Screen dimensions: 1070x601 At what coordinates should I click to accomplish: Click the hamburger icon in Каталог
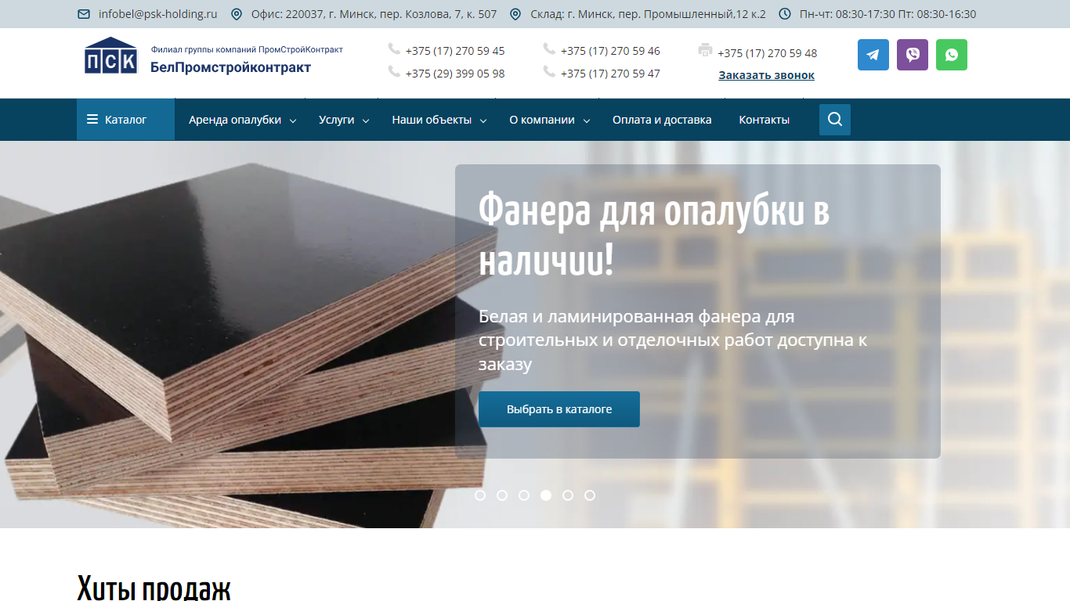(x=92, y=120)
